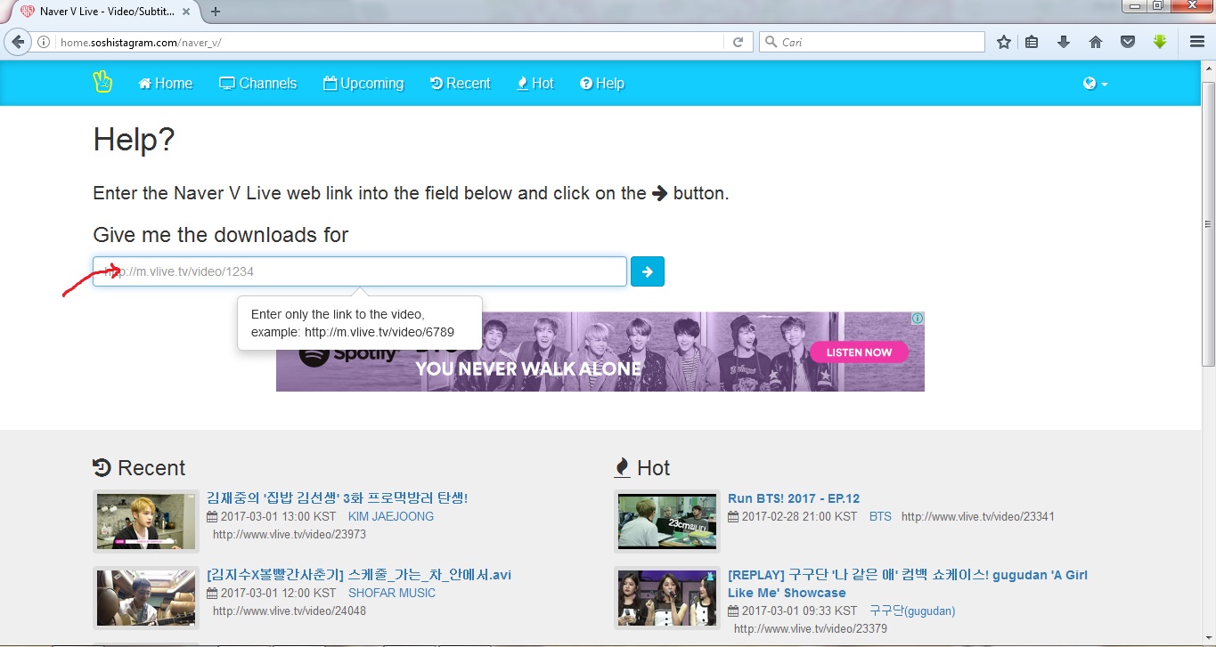Open the globe language dropdown
This screenshot has width=1216, height=647.
[x=1095, y=84]
